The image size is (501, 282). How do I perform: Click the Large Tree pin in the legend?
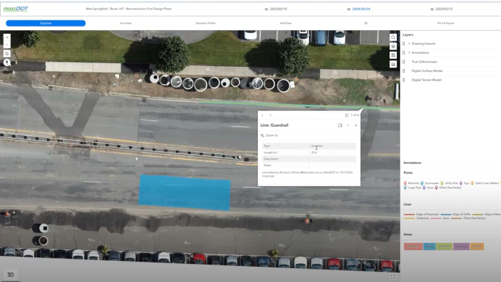(405, 188)
